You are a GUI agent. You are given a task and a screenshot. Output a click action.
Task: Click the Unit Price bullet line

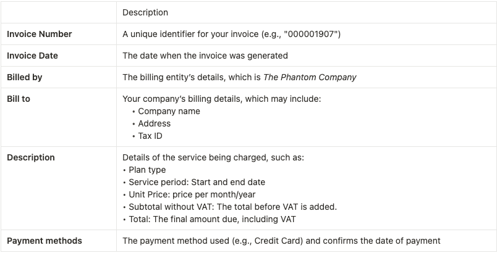(192, 194)
